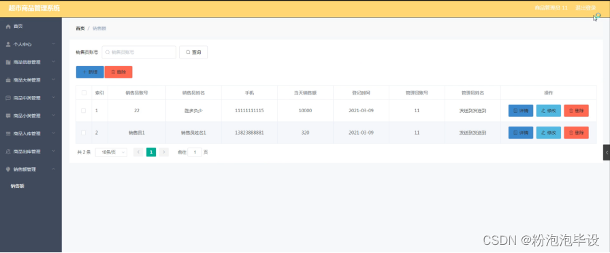This screenshot has width=610, height=253.
Task: Click the 超市商品管理系统 title
Action: (34, 9)
